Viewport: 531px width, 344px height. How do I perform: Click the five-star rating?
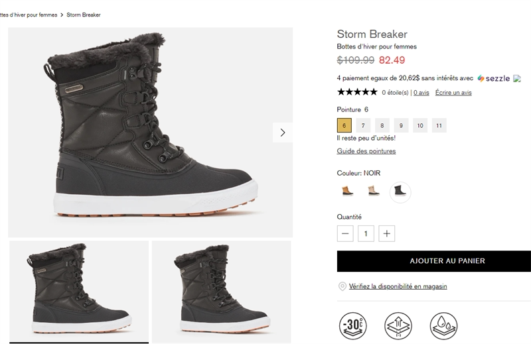coord(357,93)
